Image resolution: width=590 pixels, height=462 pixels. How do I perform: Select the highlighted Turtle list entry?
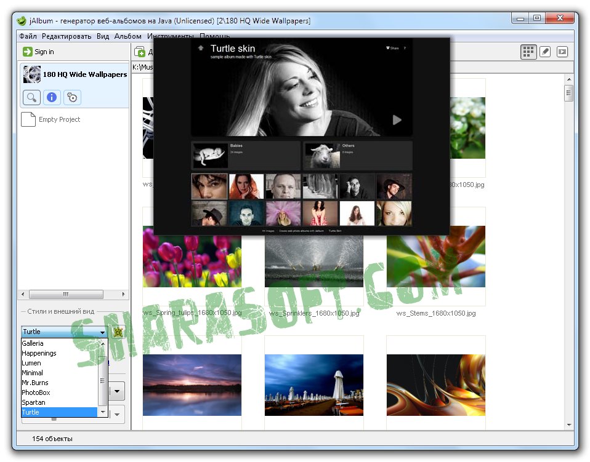60,412
